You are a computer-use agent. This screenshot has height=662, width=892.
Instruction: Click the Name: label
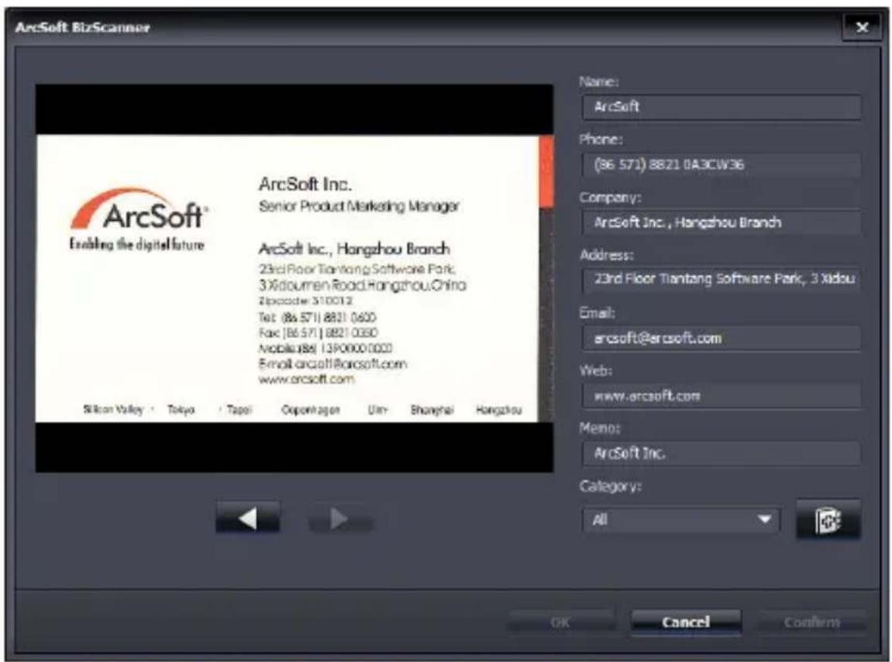pos(599,81)
